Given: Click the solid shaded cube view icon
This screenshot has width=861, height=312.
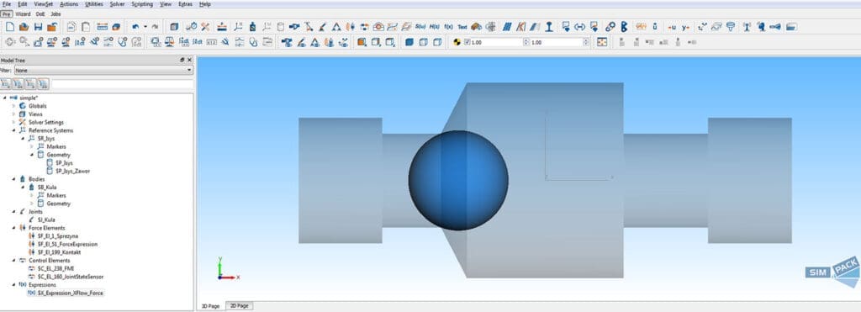Looking at the screenshot, I should pos(409,42).
